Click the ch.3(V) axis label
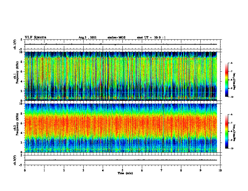248x191 pixels. 15,160
